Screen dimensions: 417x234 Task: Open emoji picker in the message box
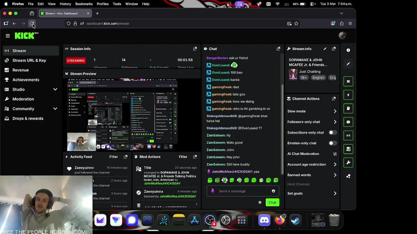tap(273, 191)
